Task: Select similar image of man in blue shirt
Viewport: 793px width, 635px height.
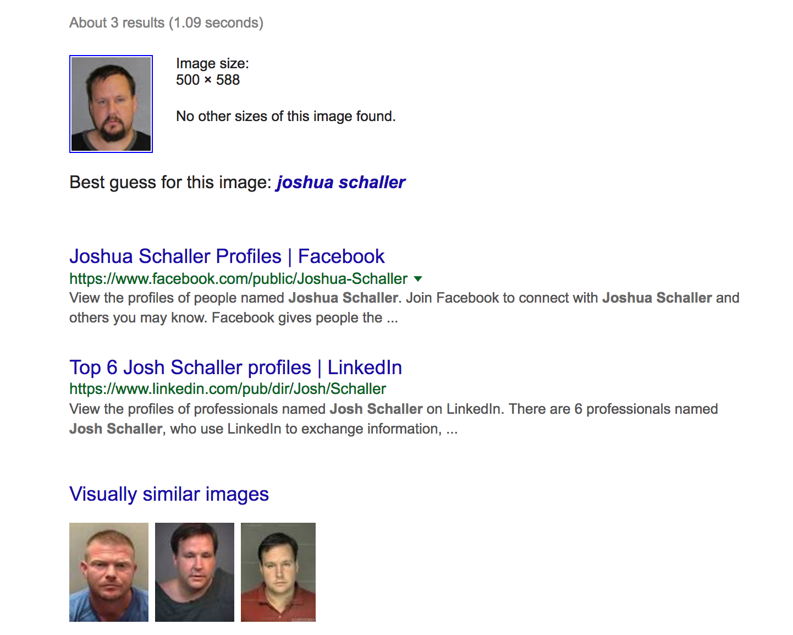Action: (x=109, y=572)
